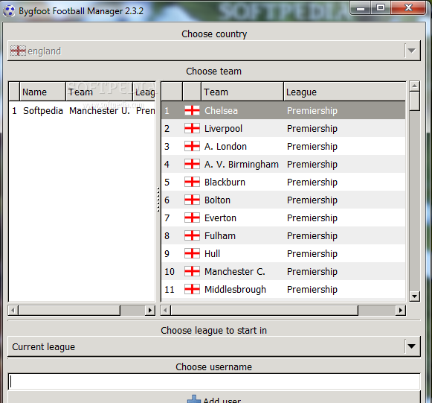The width and height of the screenshot is (432, 403).
Task: Click inside the Choose username text field
Action: click(x=214, y=381)
